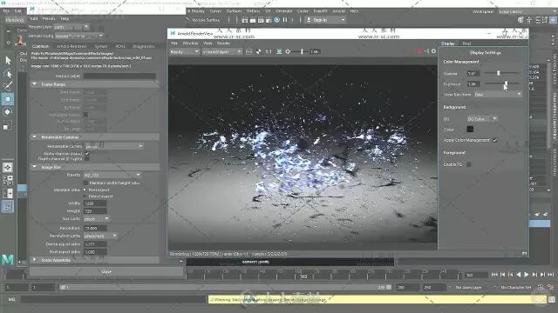Expand the Scene Assembly section
558x313 pixels.
35,260
